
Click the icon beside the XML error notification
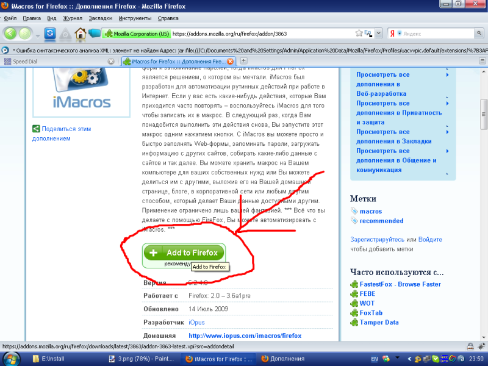tap(5, 50)
